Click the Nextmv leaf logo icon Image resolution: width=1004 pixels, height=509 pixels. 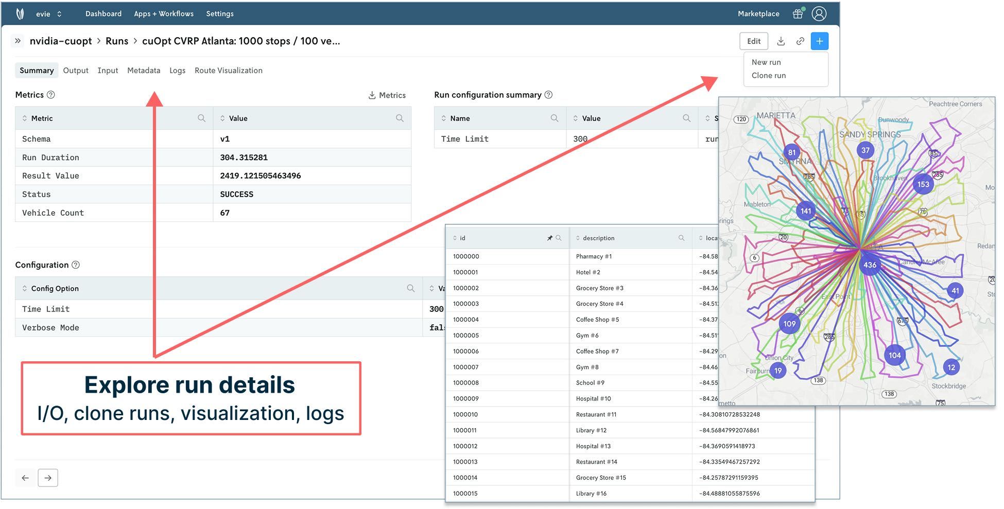(20, 14)
